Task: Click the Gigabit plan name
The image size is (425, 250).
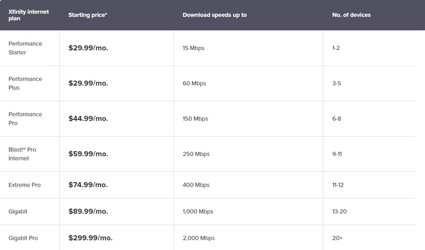Action: coord(18,212)
